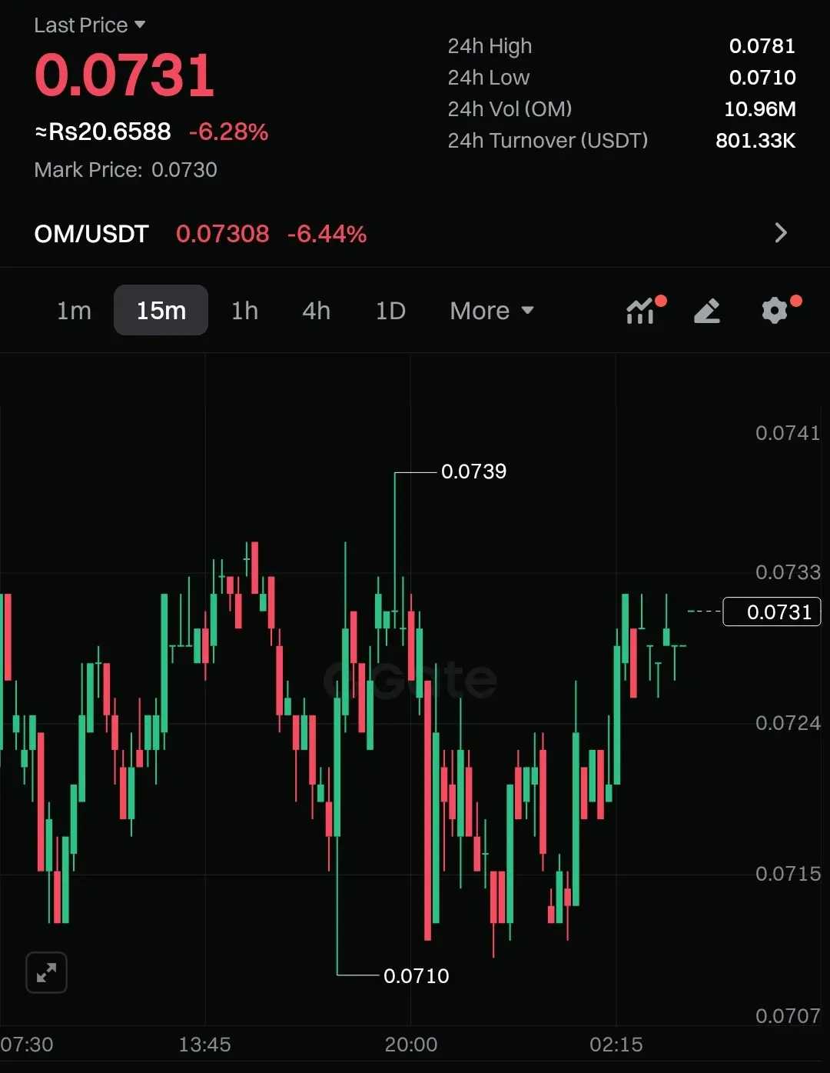Tap the 24h Turnover (USDT) label
This screenshot has height=1073, width=830.
coord(548,141)
